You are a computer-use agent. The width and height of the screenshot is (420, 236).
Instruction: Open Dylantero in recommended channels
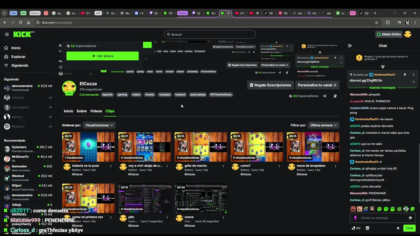pyautogui.click(x=28, y=149)
